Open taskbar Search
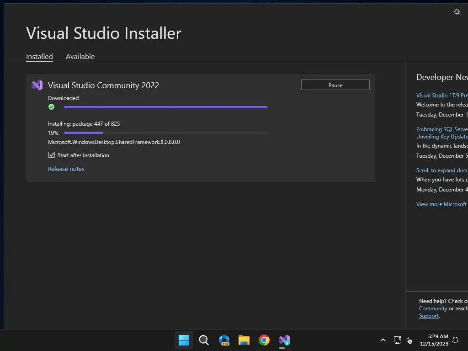Image resolution: width=468 pixels, height=351 pixels. [x=204, y=340]
